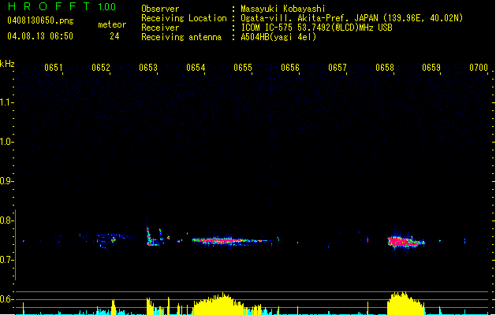Click the 0700 time marker
Screen dimensions: 496x315
(479, 68)
